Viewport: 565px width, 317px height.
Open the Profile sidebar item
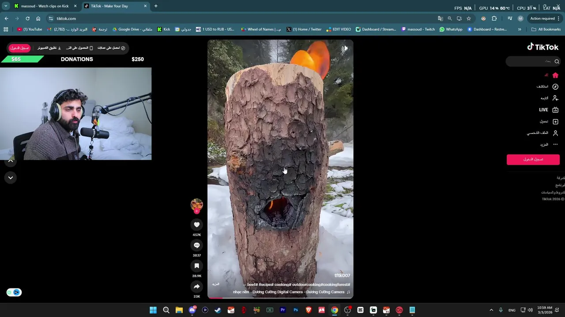tap(543, 133)
